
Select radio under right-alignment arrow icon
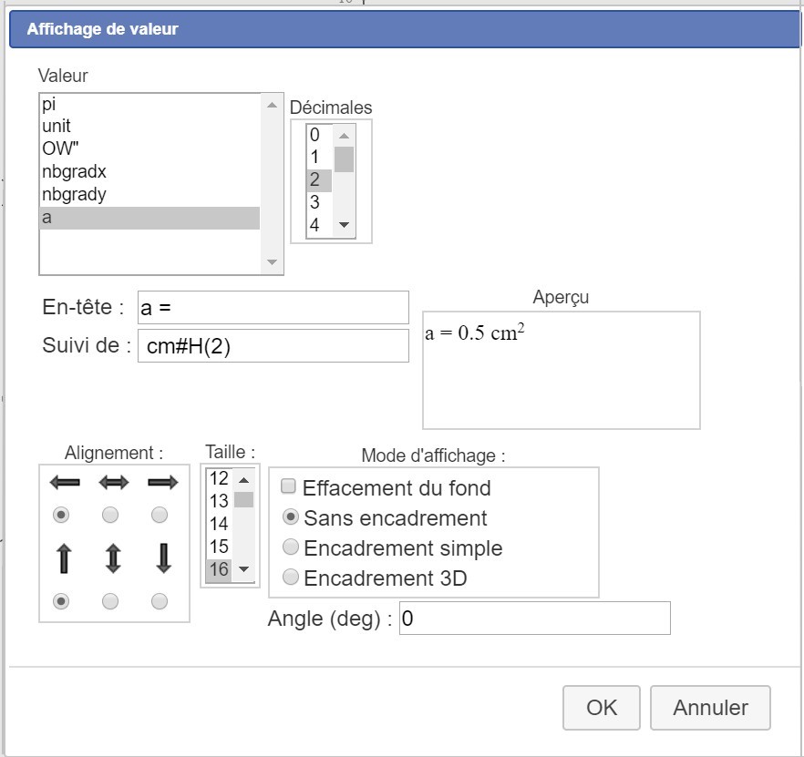[x=160, y=516]
